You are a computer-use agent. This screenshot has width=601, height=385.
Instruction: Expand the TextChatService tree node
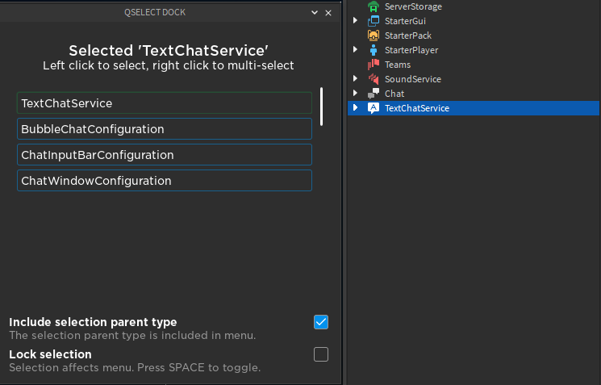pos(355,108)
